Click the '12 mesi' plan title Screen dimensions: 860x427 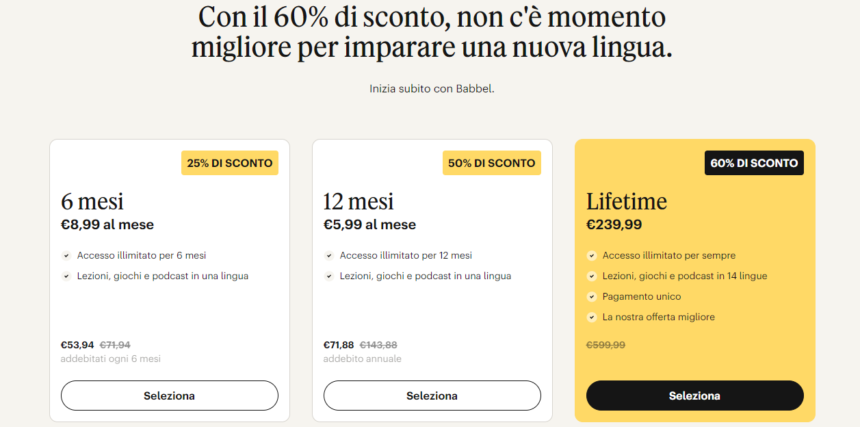point(359,201)
